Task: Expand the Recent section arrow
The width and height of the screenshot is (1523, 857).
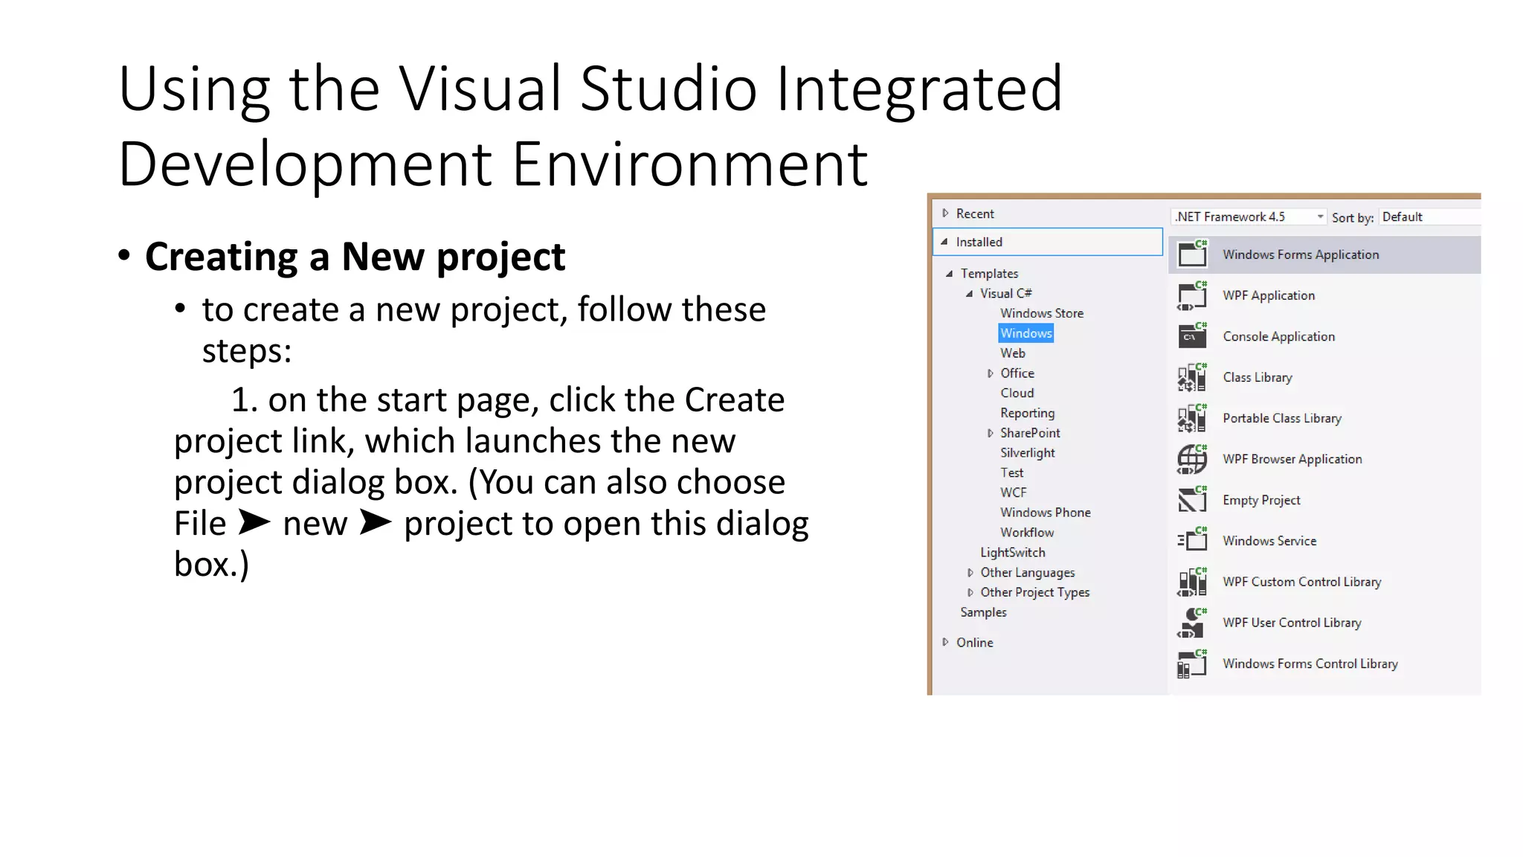Action: [x=945, y=214]
